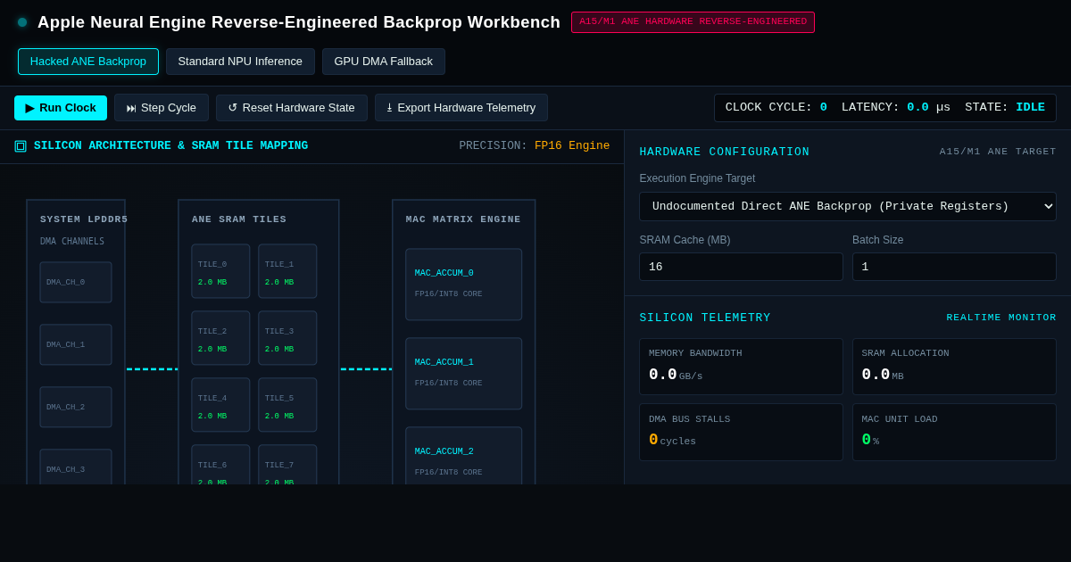This screenshot has height=562, width=1071.
Task: Switch to Standard NPU Inference tab
Action: [x=240, y=62]
